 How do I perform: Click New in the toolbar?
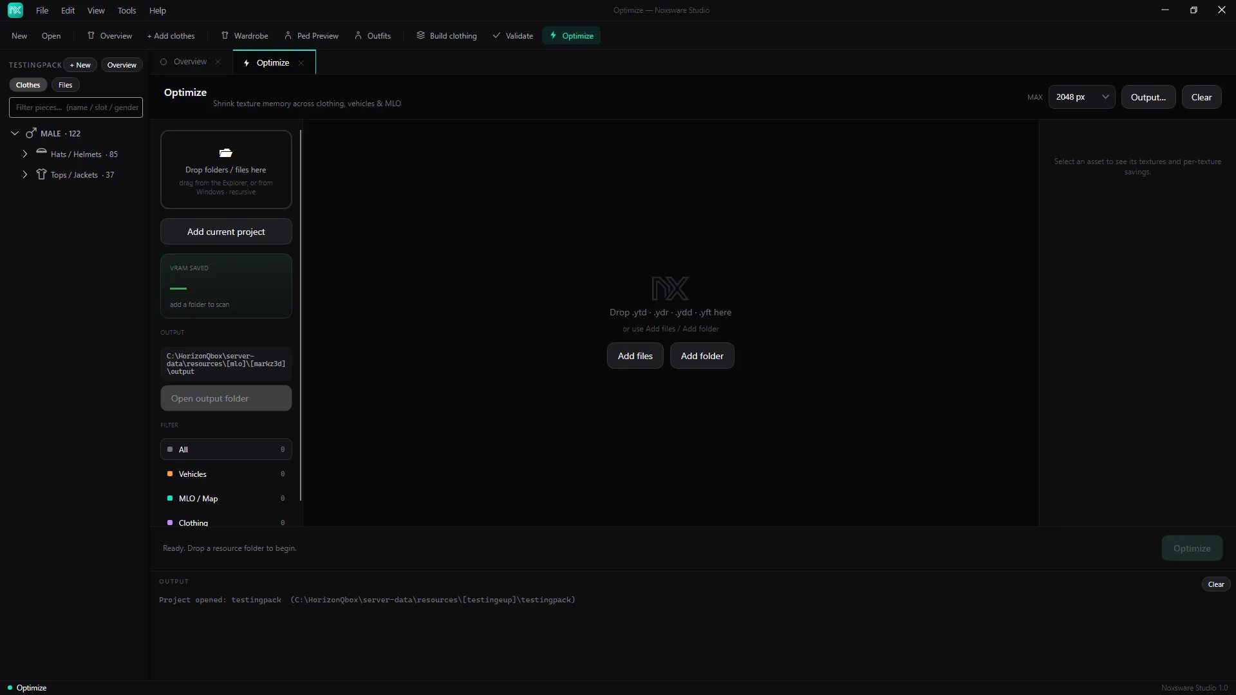click(x=19, y=35)
